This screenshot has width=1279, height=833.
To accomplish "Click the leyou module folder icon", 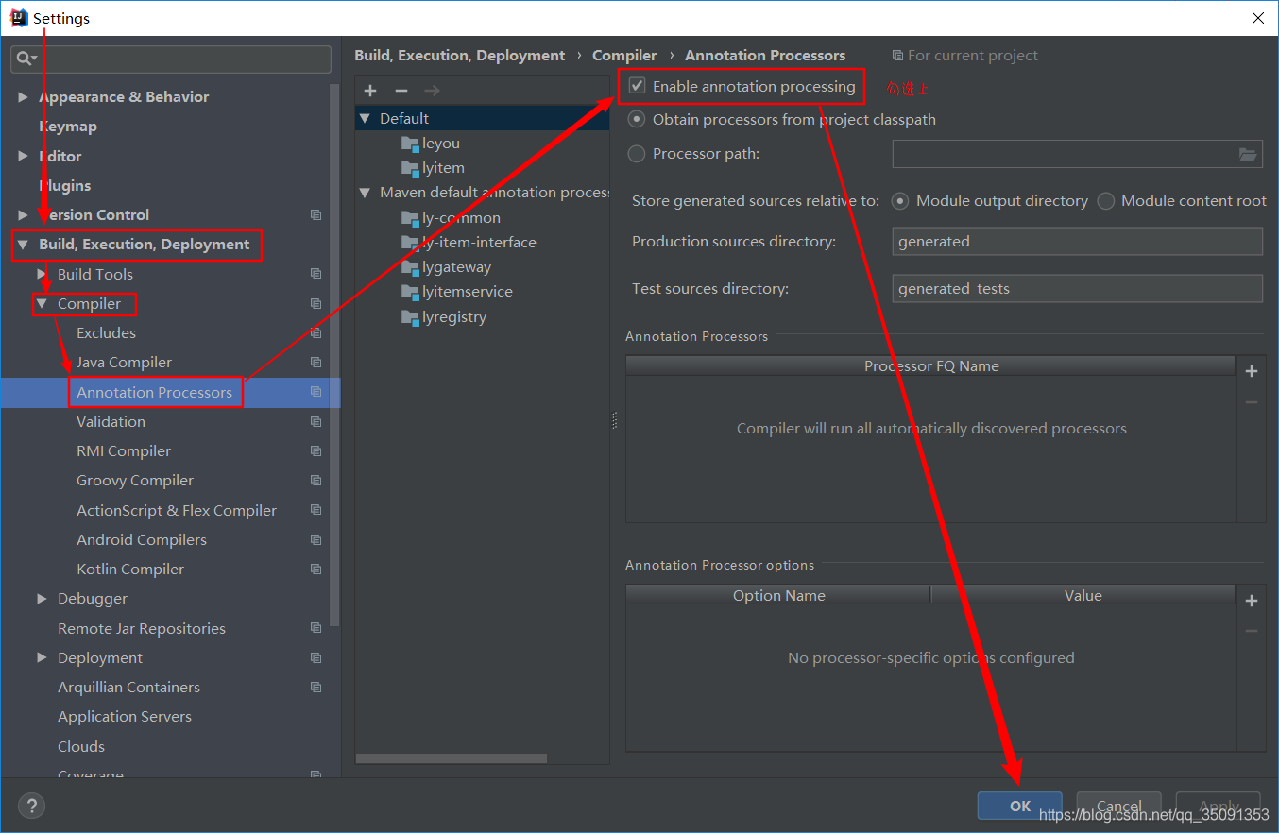I will pos(410,144).
